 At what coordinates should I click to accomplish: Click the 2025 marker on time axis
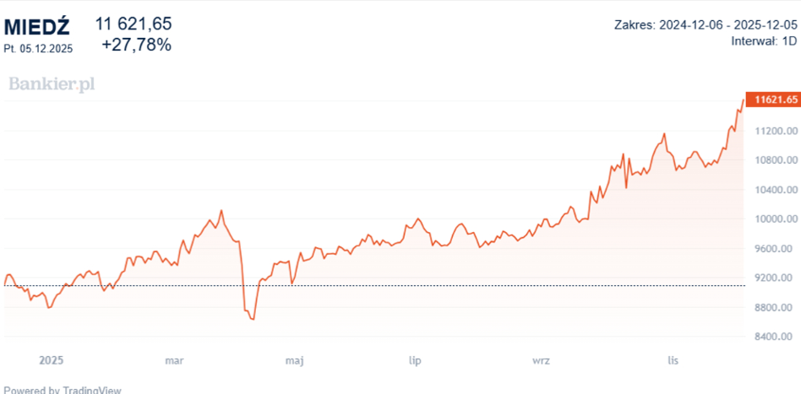click(x=52, y=360)
